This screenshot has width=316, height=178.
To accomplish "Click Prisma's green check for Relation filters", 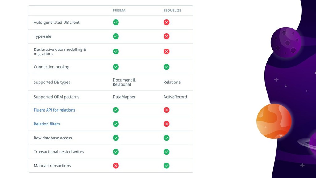I will (x=116, y=124).
